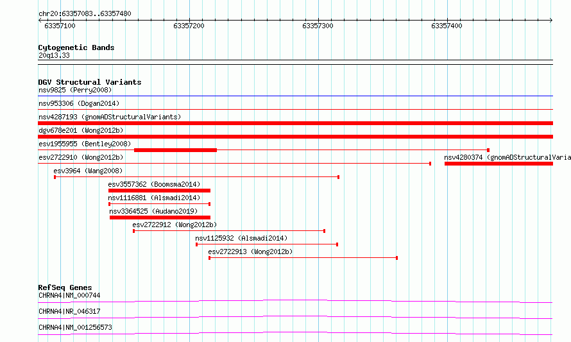Click the left arrow of the ruler

click(x=40, y=21)
